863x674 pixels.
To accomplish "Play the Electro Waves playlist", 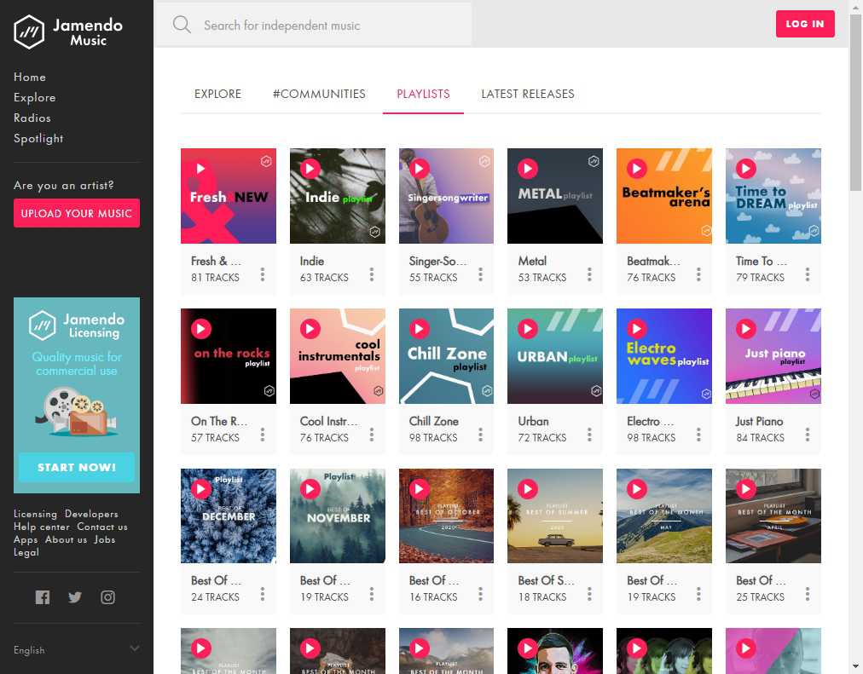I will pos(637,329).
